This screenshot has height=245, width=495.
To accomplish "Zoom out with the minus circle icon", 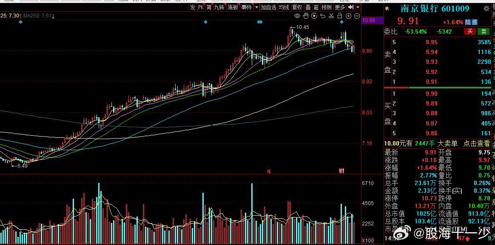I will 357,16.
